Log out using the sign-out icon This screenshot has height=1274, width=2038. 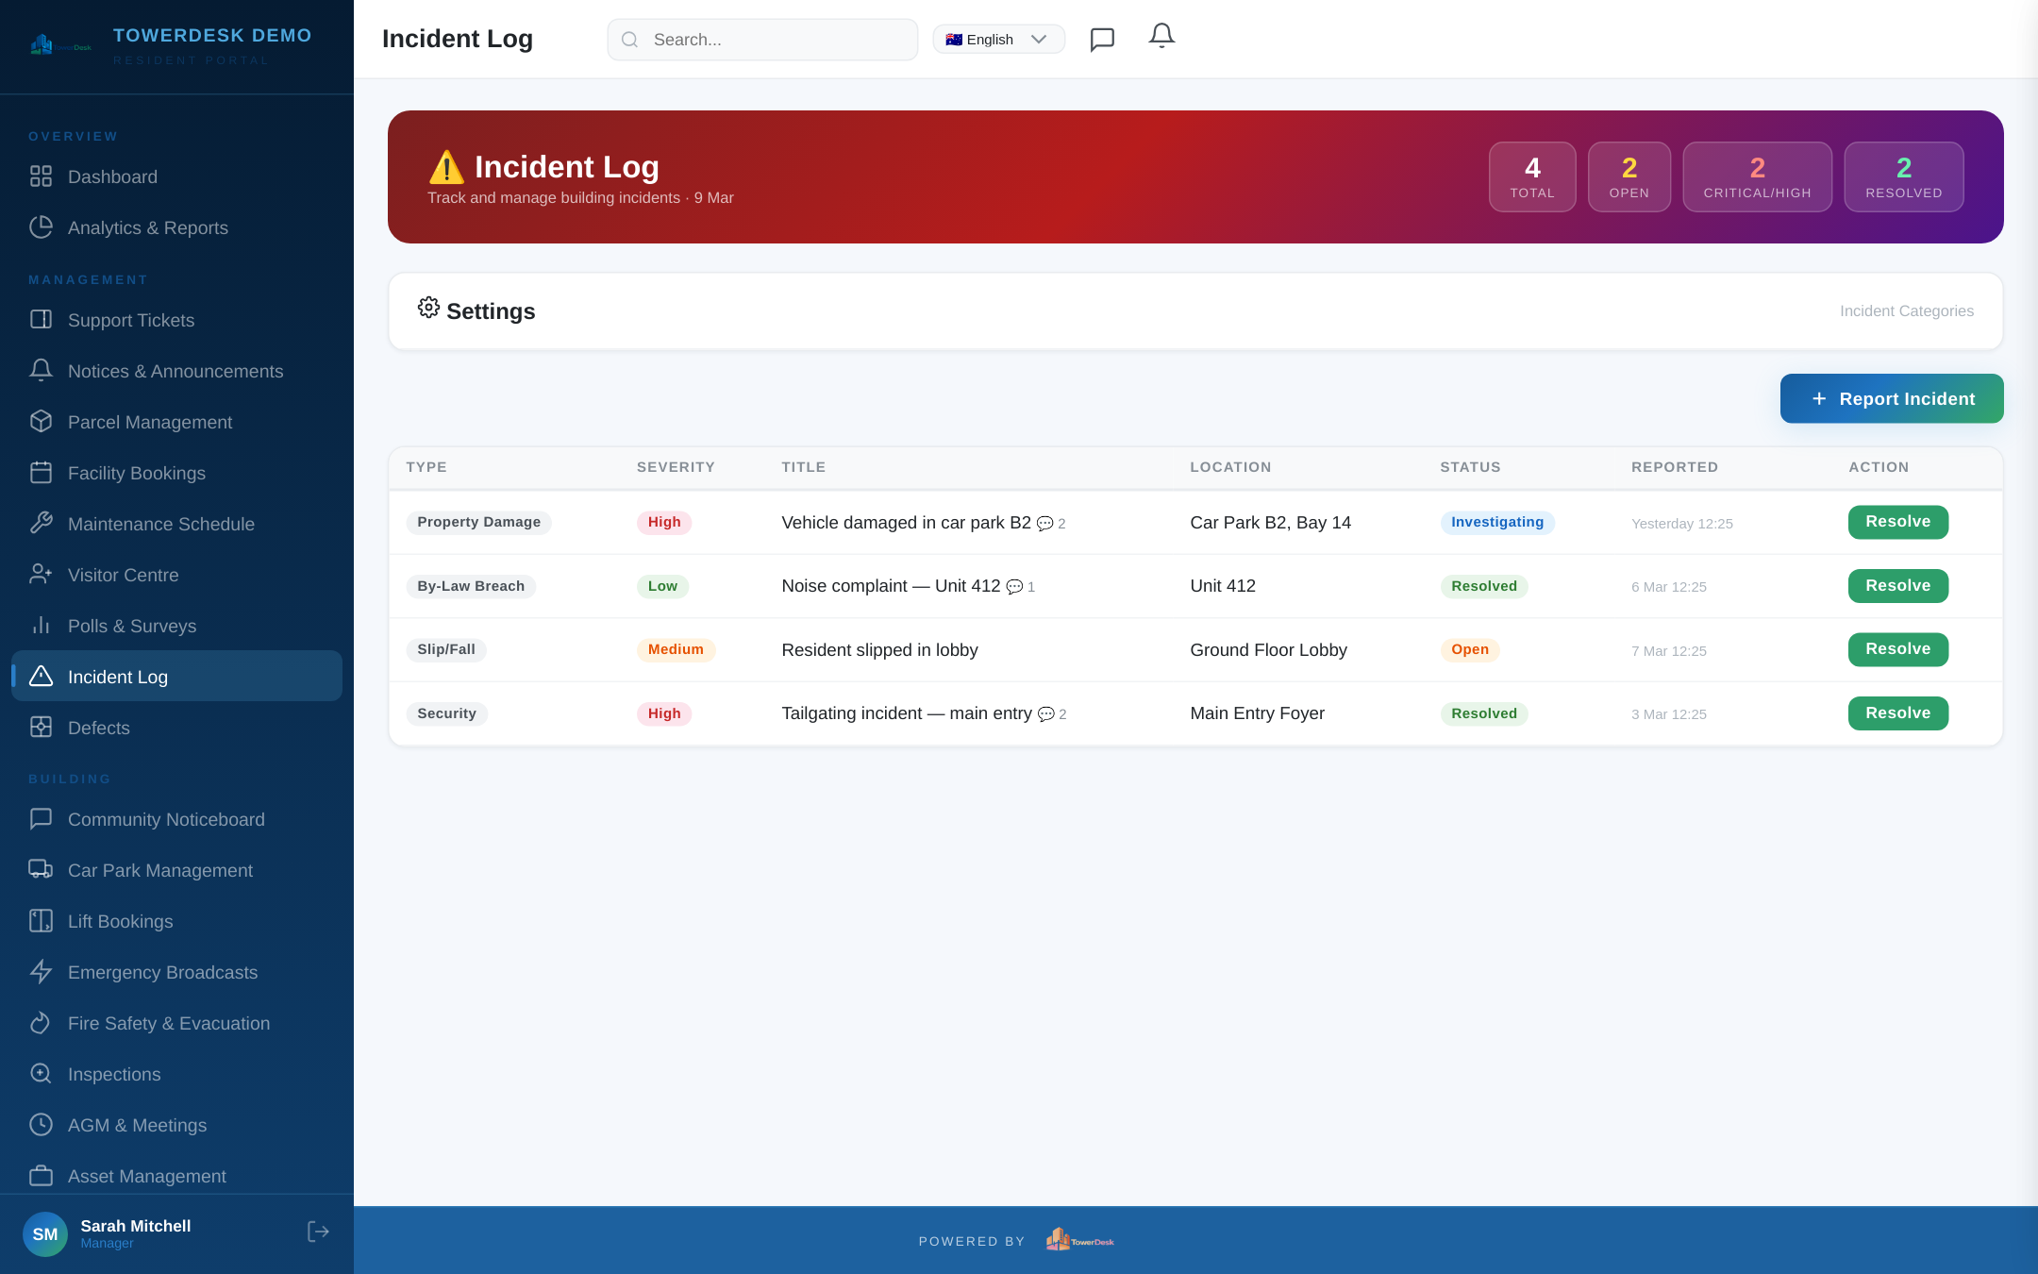pyautogui.click(x=318, y=1232)
